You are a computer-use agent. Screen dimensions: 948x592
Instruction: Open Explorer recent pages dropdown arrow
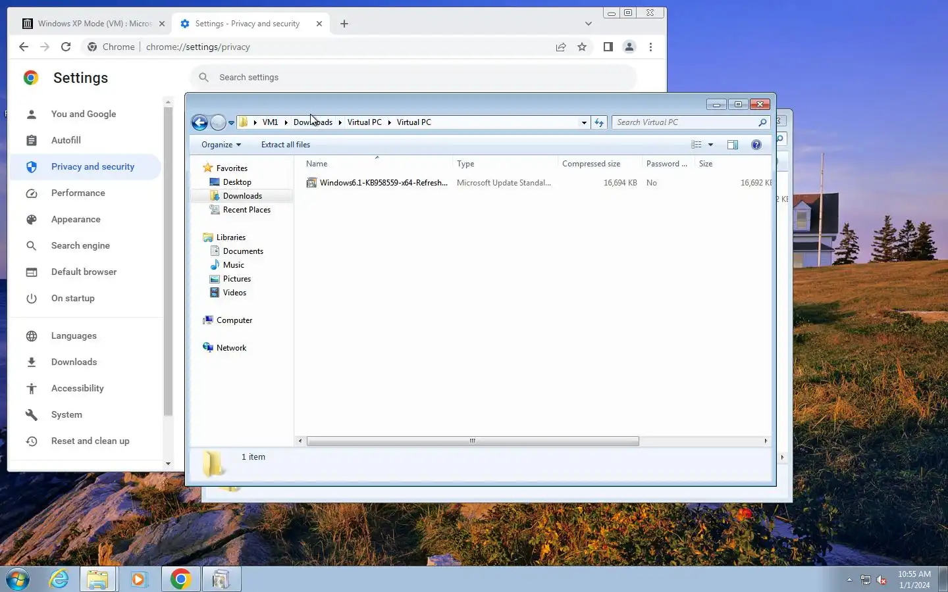click(231, 123)
